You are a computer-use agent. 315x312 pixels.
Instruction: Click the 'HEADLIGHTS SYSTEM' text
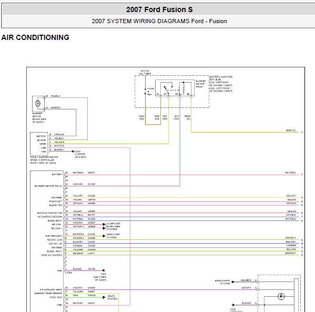pyautogui.click(x=222, y=282)
